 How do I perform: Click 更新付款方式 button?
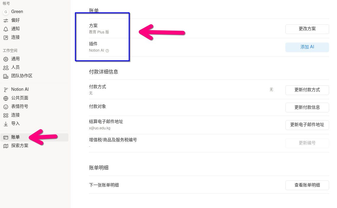coord(307,90)
